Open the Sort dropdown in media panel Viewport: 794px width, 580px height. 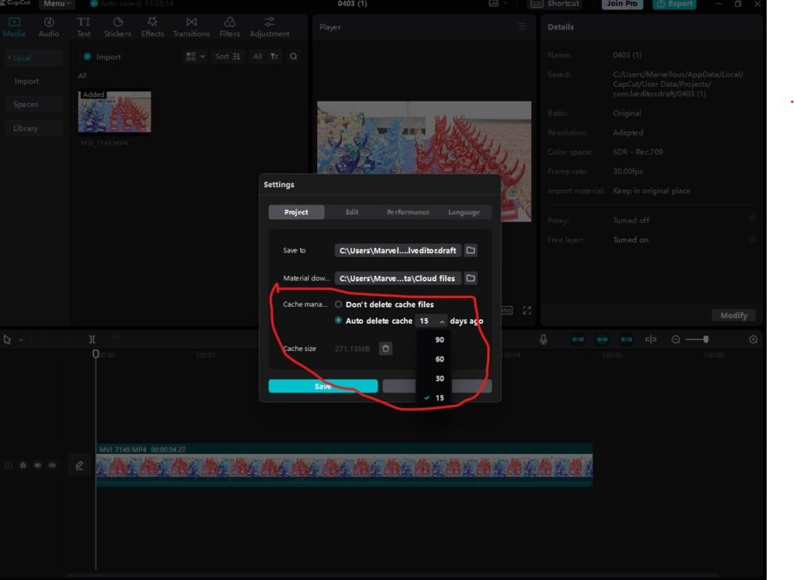(226, 56)
